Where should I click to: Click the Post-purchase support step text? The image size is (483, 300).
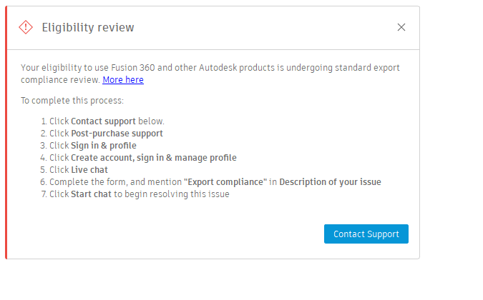(x=117, y=134)
